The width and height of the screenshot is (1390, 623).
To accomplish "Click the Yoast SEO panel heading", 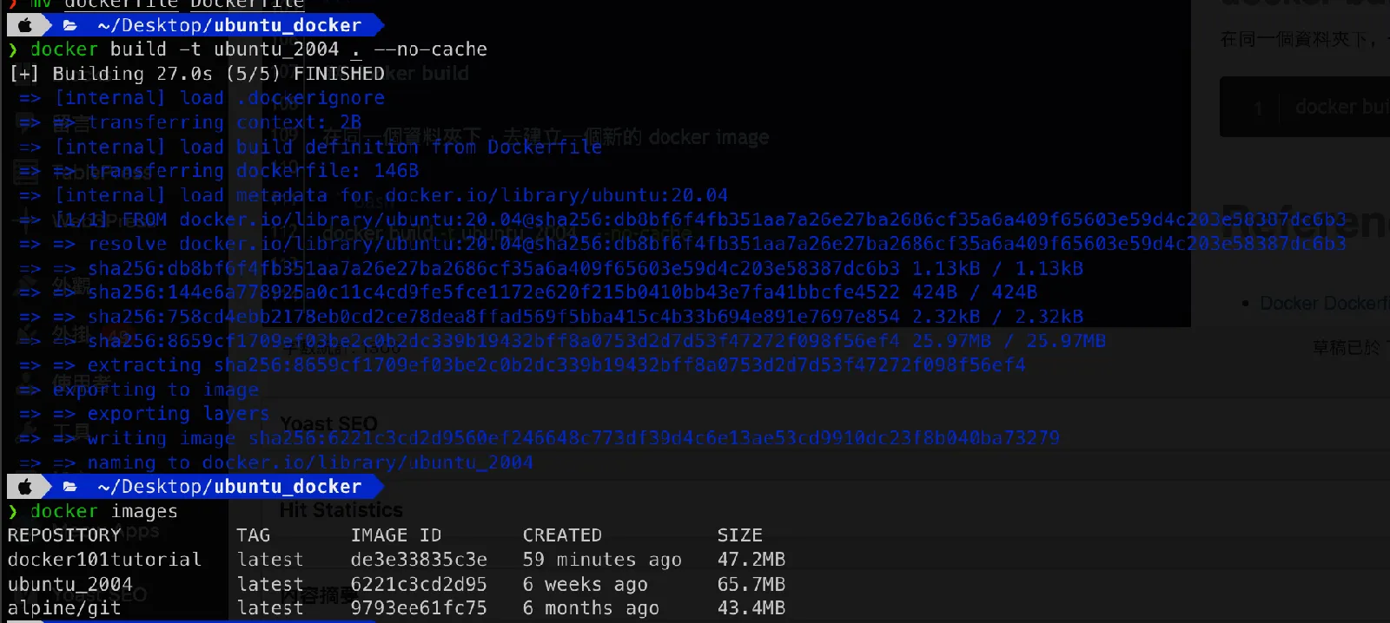I will tap(328, 423).
